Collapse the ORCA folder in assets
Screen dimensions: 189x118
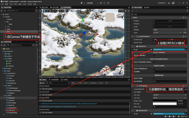tap(4, 96)
